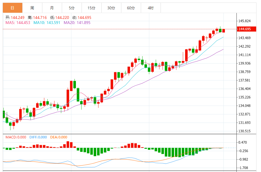Click the 131.693 price axis label
Image resolution: width=261 pixels, height=172 pixels.
[244, 123]
